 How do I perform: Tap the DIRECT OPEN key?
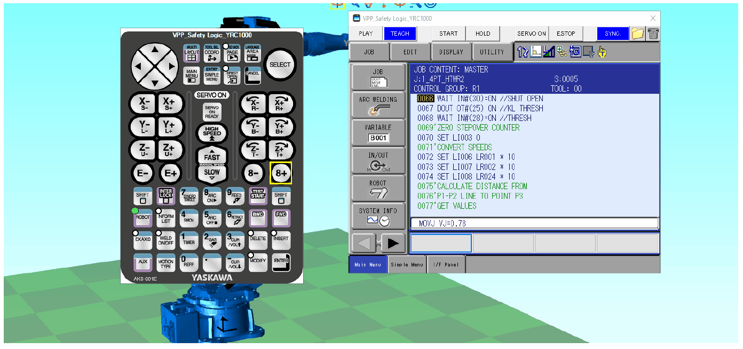pos(232,76)
